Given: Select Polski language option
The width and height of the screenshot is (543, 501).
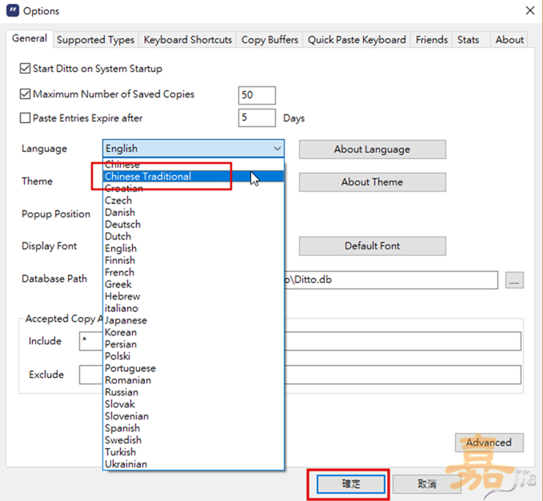Looking at the screenshot, I should click(194, 356).
